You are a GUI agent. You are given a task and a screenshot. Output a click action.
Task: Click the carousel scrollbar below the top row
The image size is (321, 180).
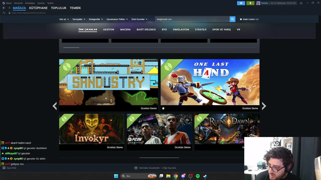tap(71, 47)
